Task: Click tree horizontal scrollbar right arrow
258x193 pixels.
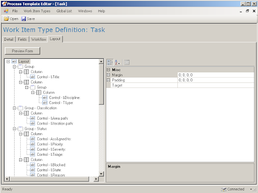Action: tap(96, 179)
